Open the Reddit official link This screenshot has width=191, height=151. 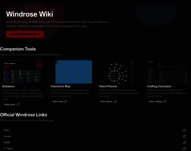pos(94,142)
